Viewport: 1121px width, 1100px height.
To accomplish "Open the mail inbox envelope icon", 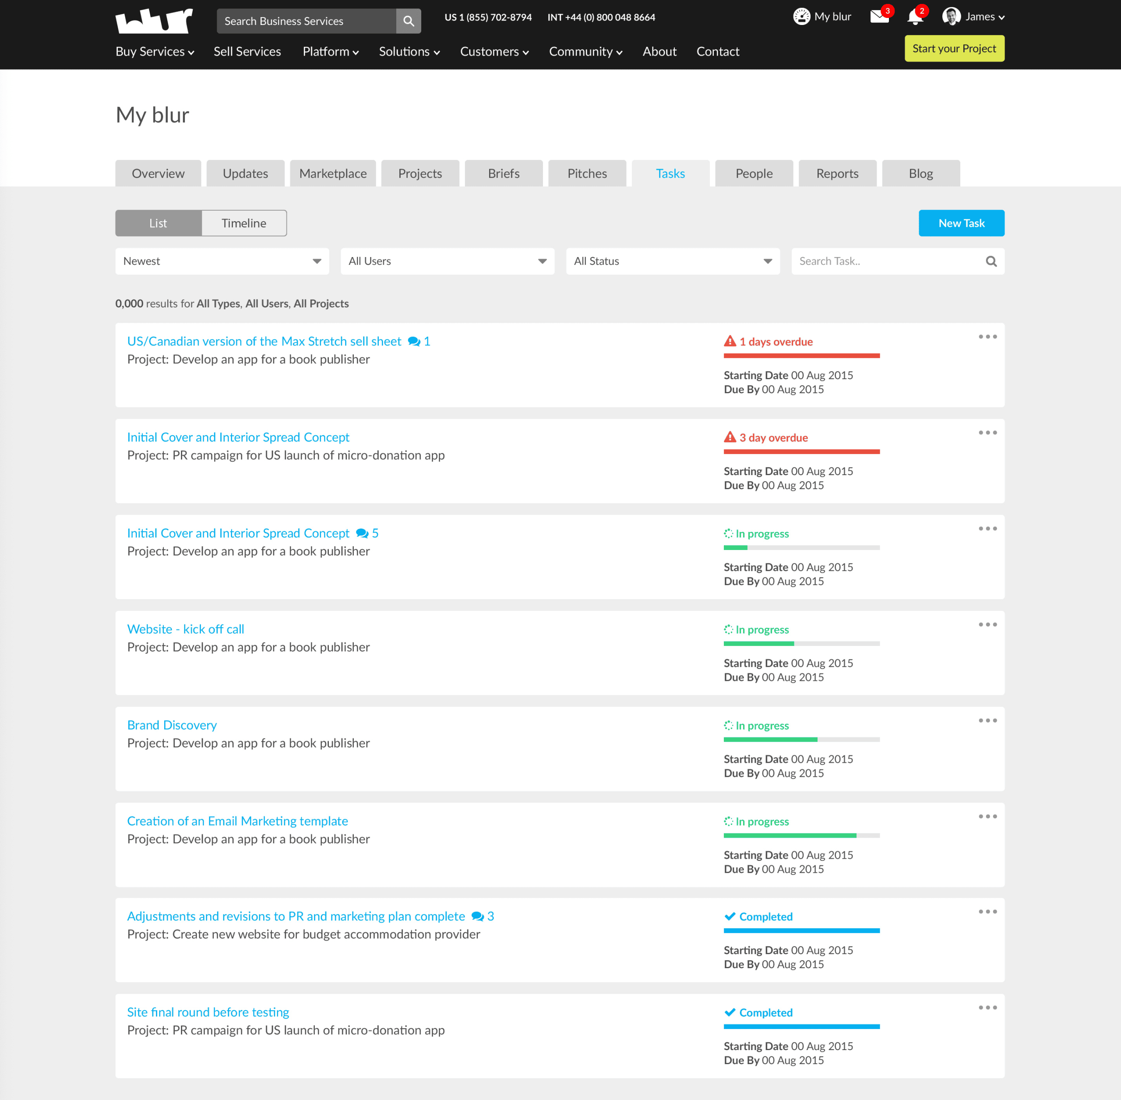I will (x=879, y=17).
